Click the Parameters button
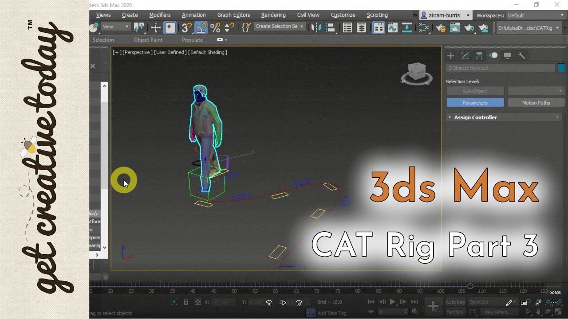This screenshot has height=319, width=568. (x=475, y=103)
